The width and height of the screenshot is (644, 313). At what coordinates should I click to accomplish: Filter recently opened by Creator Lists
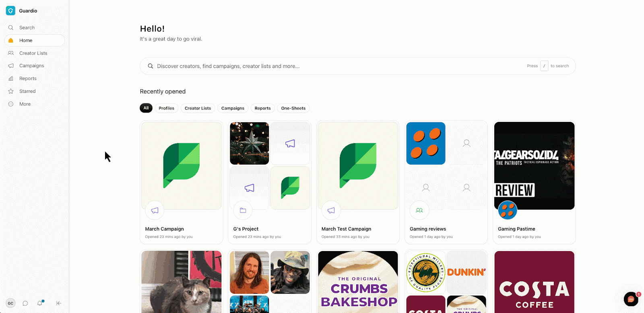(x=198, y=108)
